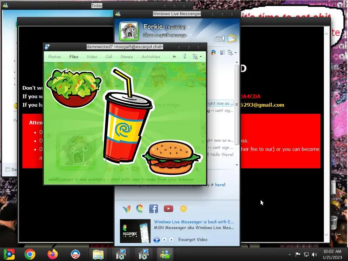
Task: Select the Video tab in chat window
Action: 92,57
